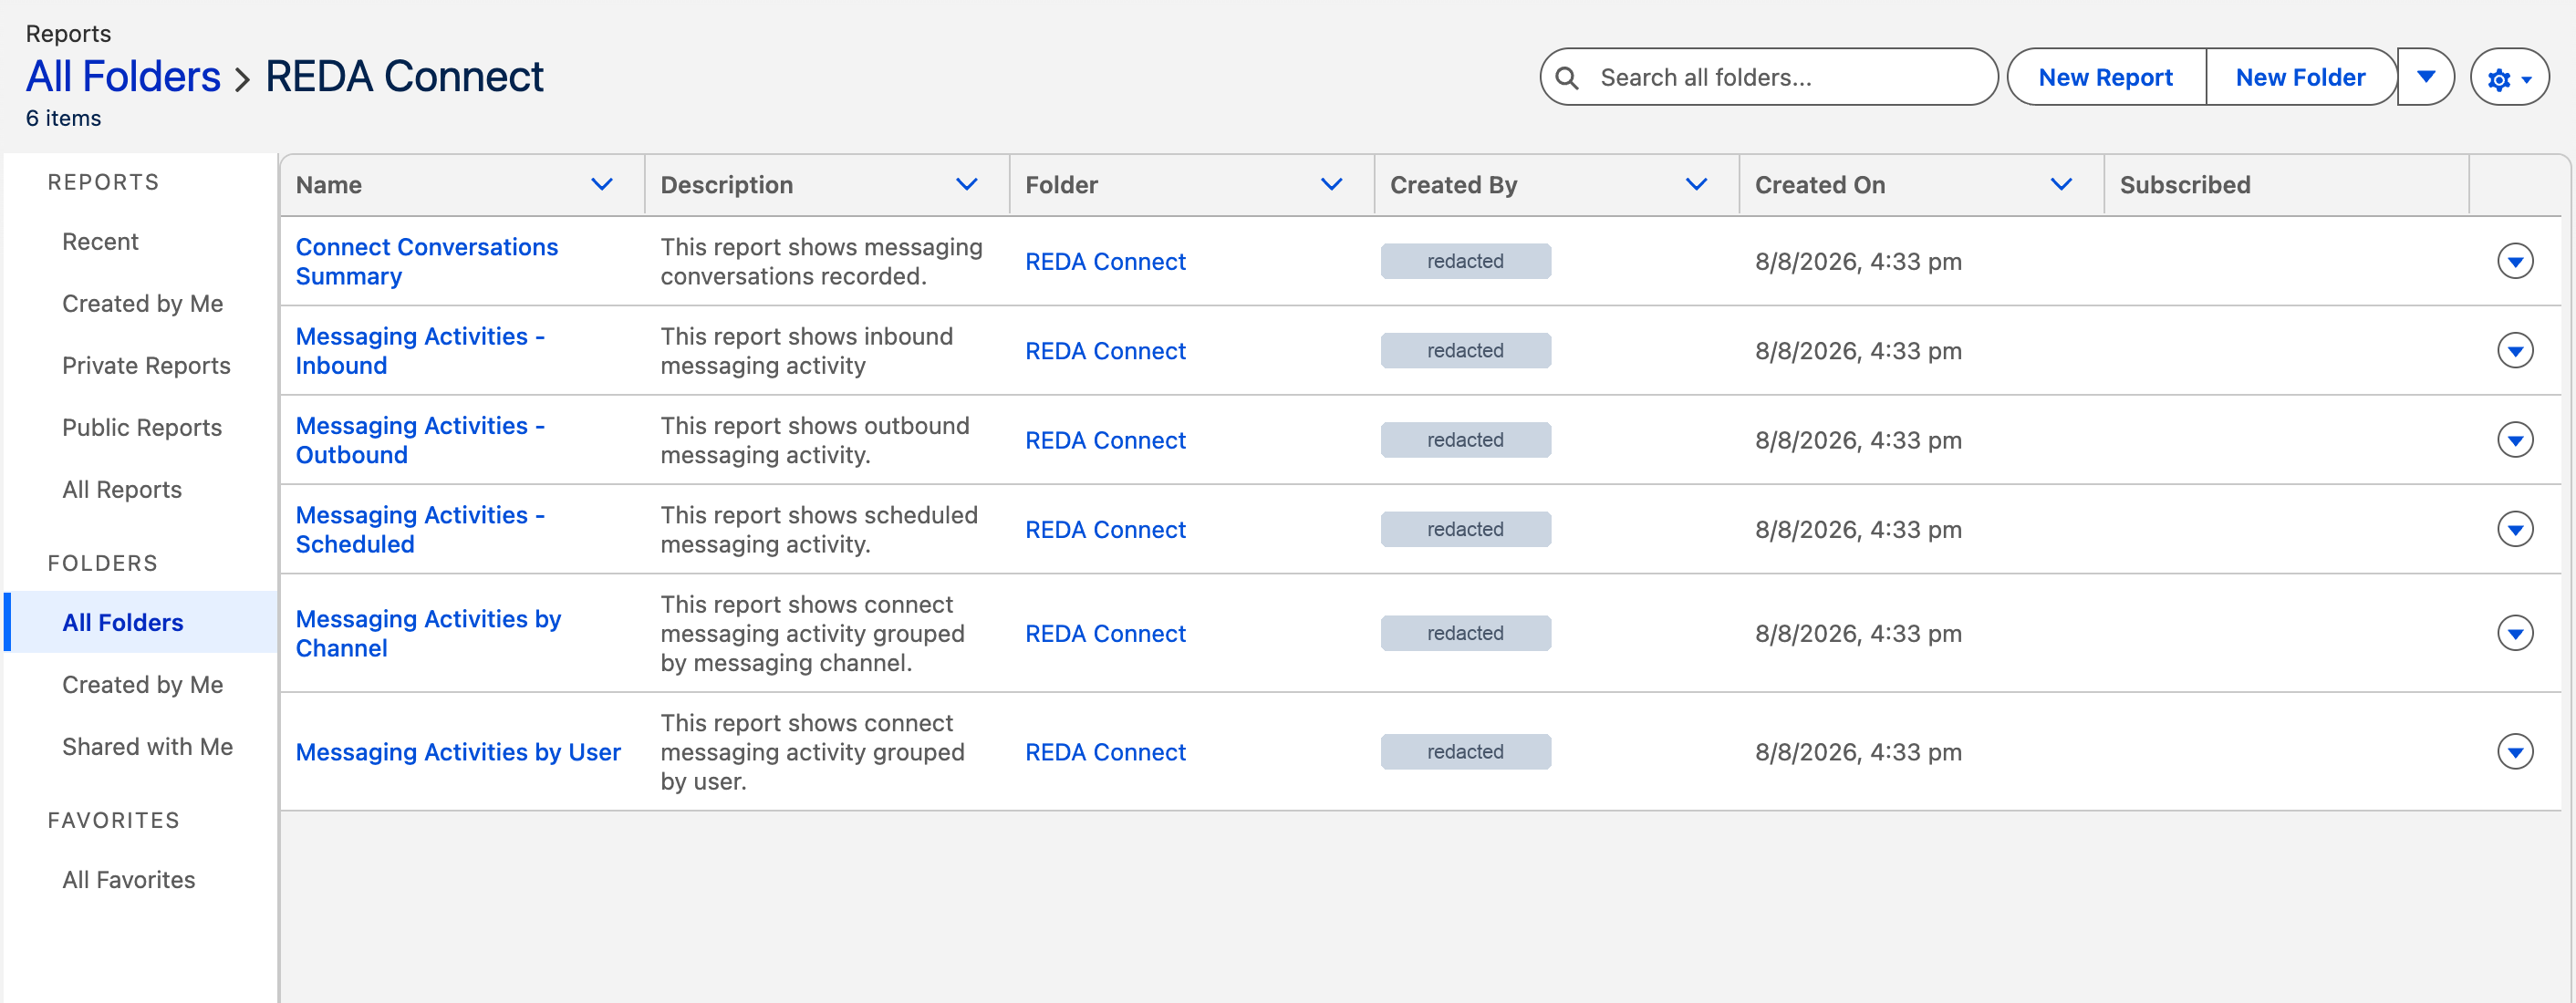Open row actions for Connect Conversations Summary

[x=2514, y=261]
